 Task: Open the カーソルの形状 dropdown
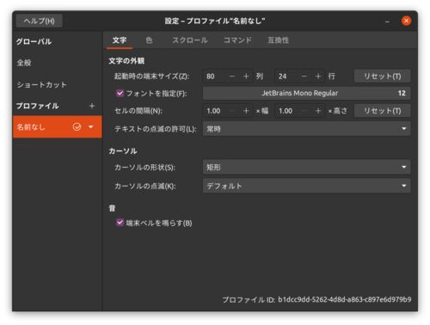[306, 167]
